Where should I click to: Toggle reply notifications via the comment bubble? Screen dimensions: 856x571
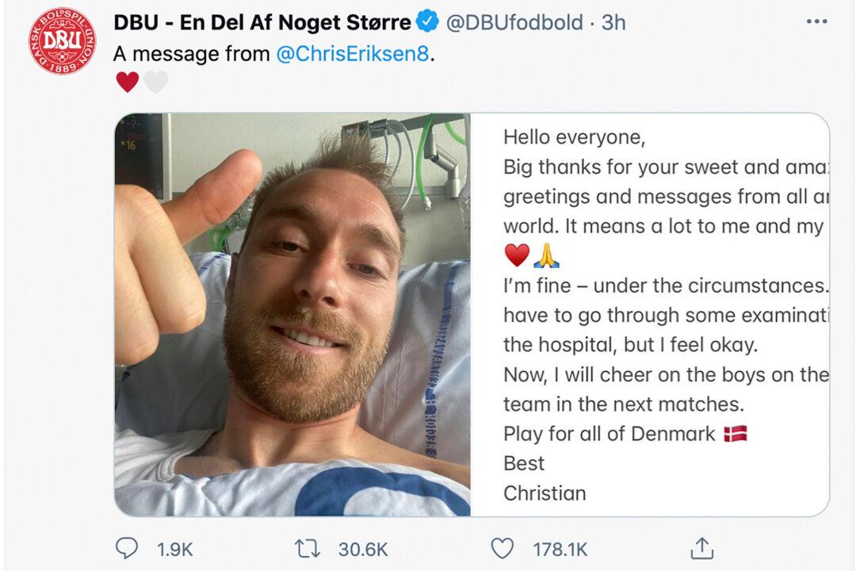tap(128, 547)
